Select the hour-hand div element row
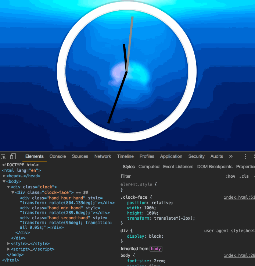Image resolution: width=255 pixels, height=266 pixels. click(67, 201)
